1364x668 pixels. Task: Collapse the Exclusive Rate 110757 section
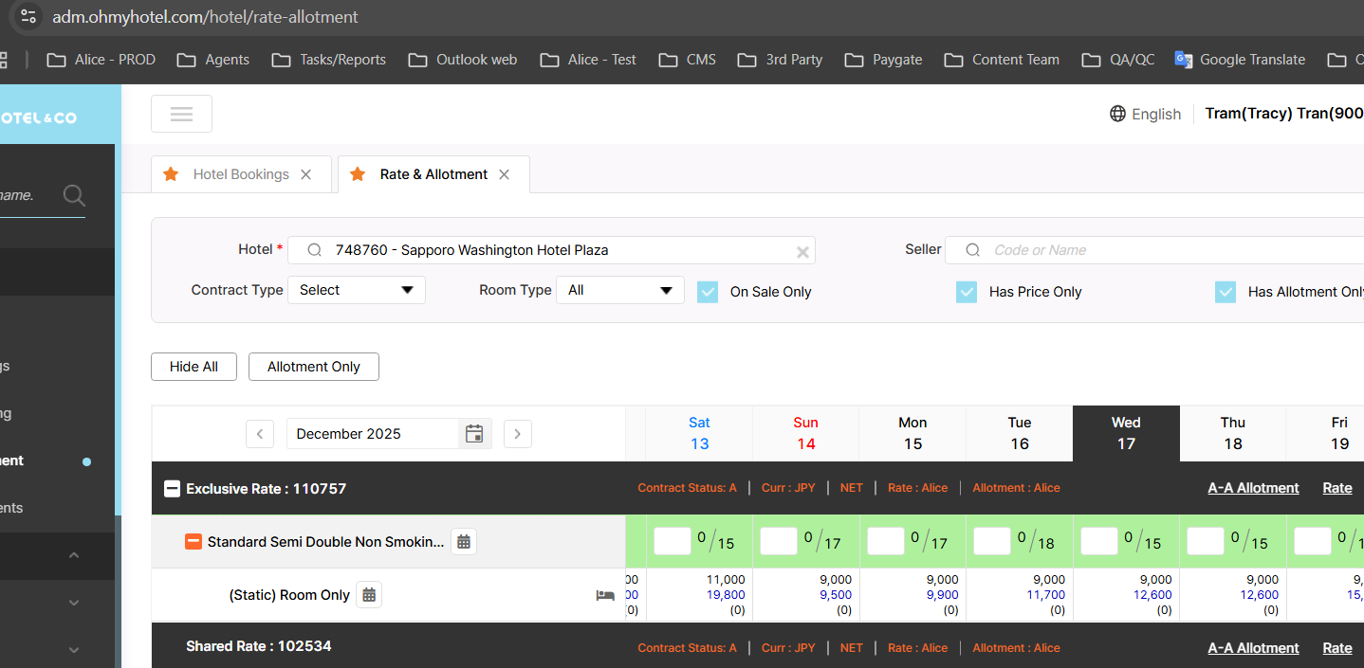click(172, 489)
